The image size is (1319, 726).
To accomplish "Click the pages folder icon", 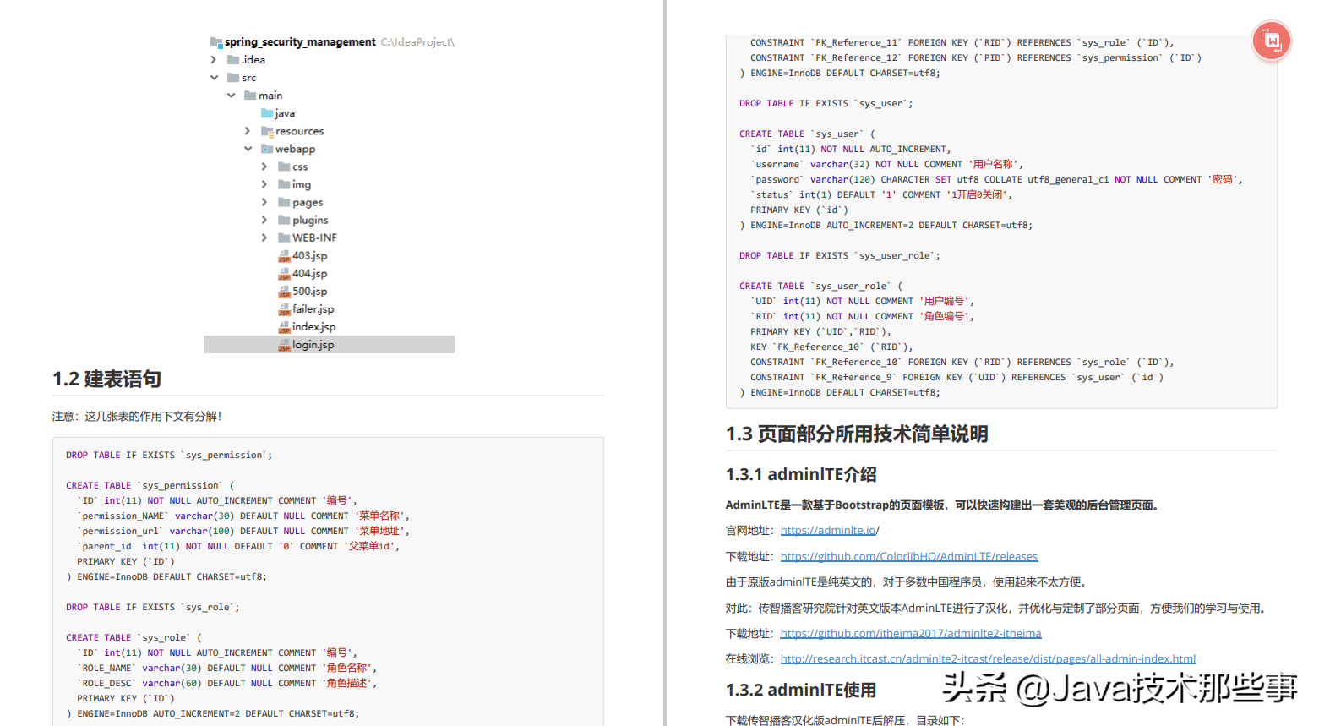I will (x=284, y=202).
